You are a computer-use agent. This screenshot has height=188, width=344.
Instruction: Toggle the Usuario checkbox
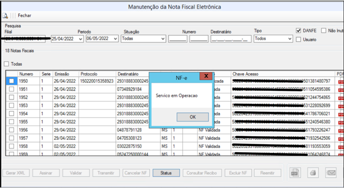coord(298,39)
